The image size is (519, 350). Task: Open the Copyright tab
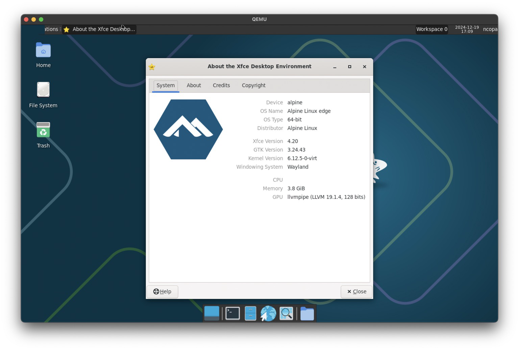click(254, 85)
